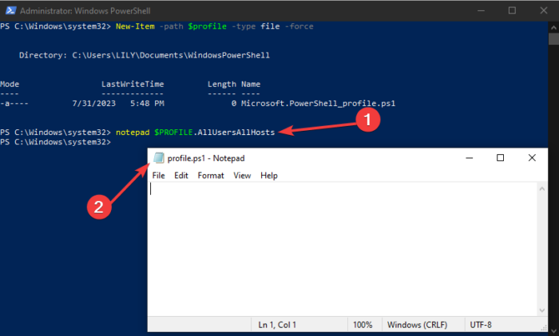Click the '7/31/2023' date value
The width and height of the screenshot is (559, 336).
(x=93, y=103)
